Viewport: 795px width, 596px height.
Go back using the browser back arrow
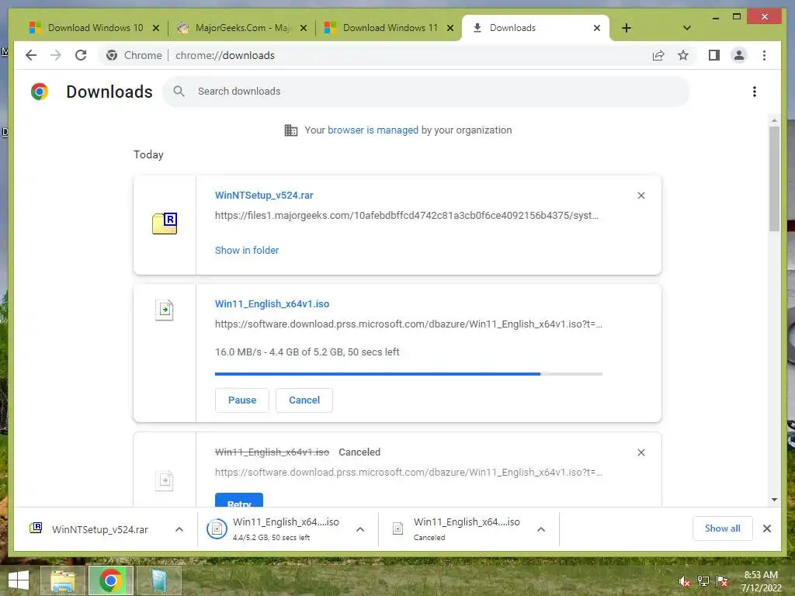click(x=31, y=55)
